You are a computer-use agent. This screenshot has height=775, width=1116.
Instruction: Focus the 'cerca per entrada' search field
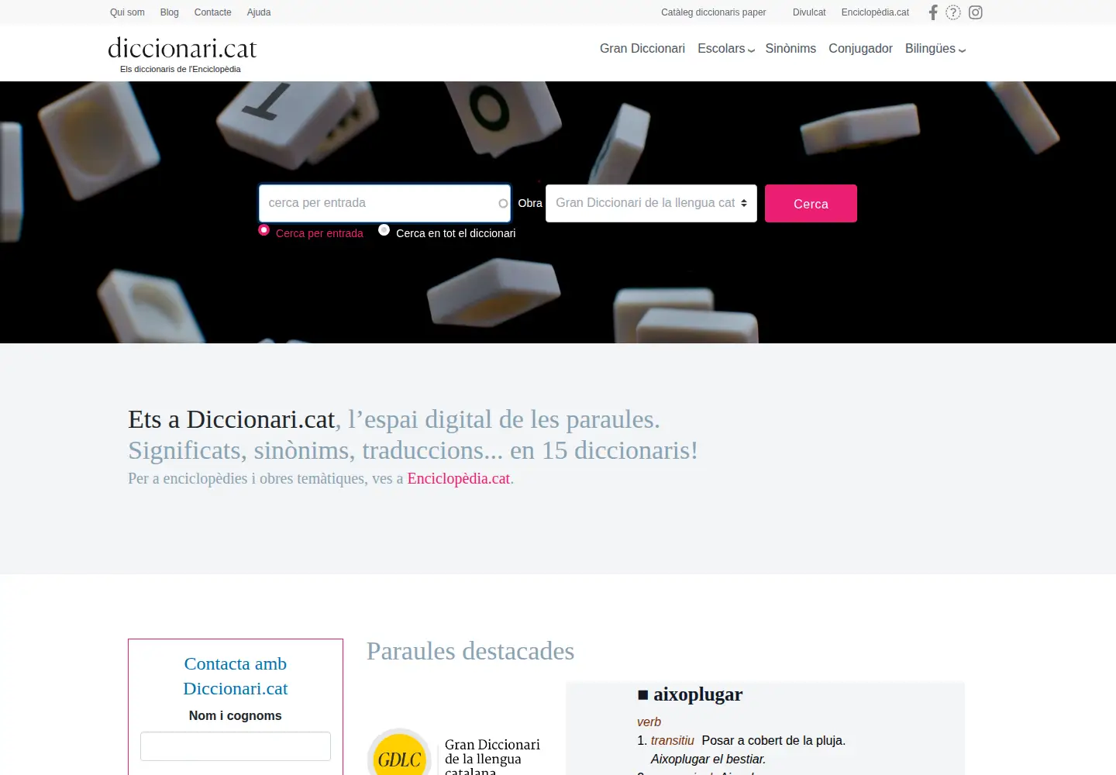[x=384, y=203]
